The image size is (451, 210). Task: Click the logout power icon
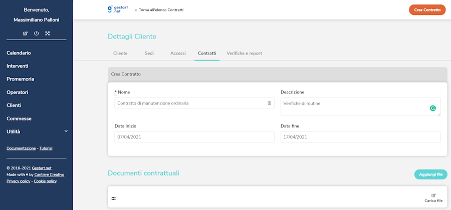36,33
